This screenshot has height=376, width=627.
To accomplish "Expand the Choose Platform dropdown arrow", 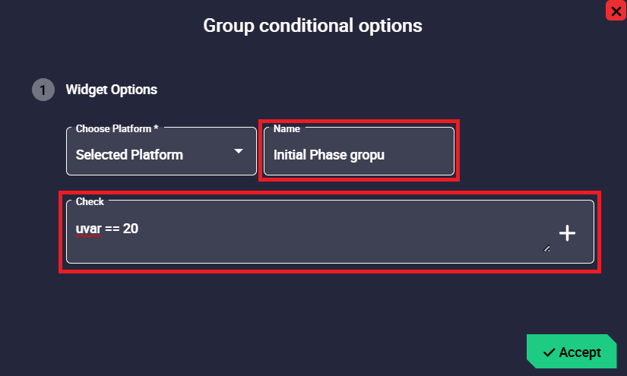I will point(239,151).
